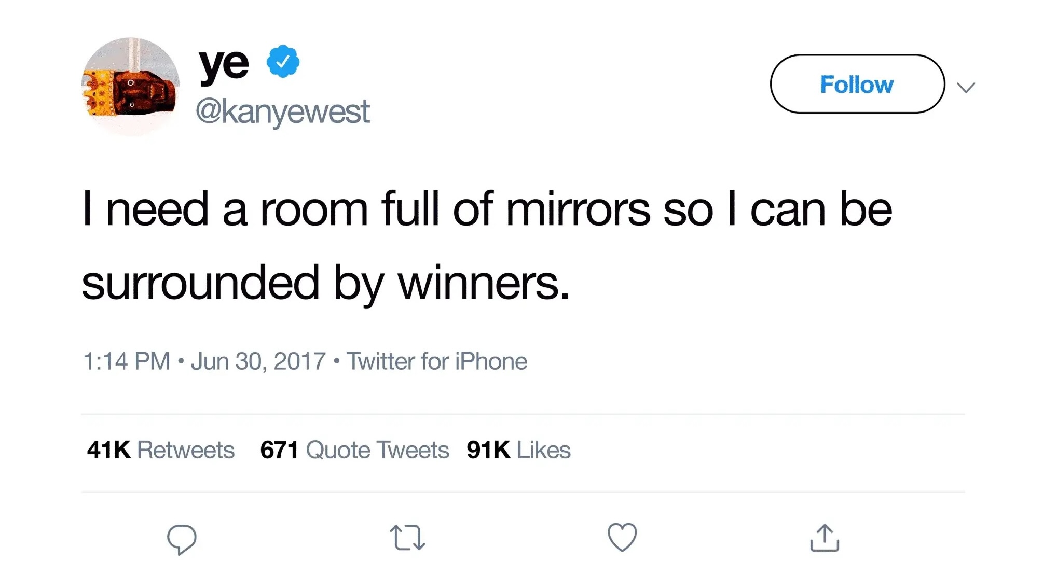View the 41K Retweets list

(x=161, y=450)
